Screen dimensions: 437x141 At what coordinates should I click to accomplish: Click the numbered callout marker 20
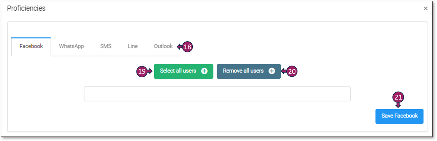[x=292, y=71]
